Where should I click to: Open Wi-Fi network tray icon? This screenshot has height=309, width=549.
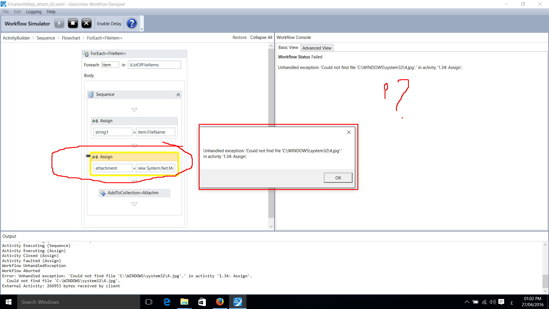click(484, 302)
